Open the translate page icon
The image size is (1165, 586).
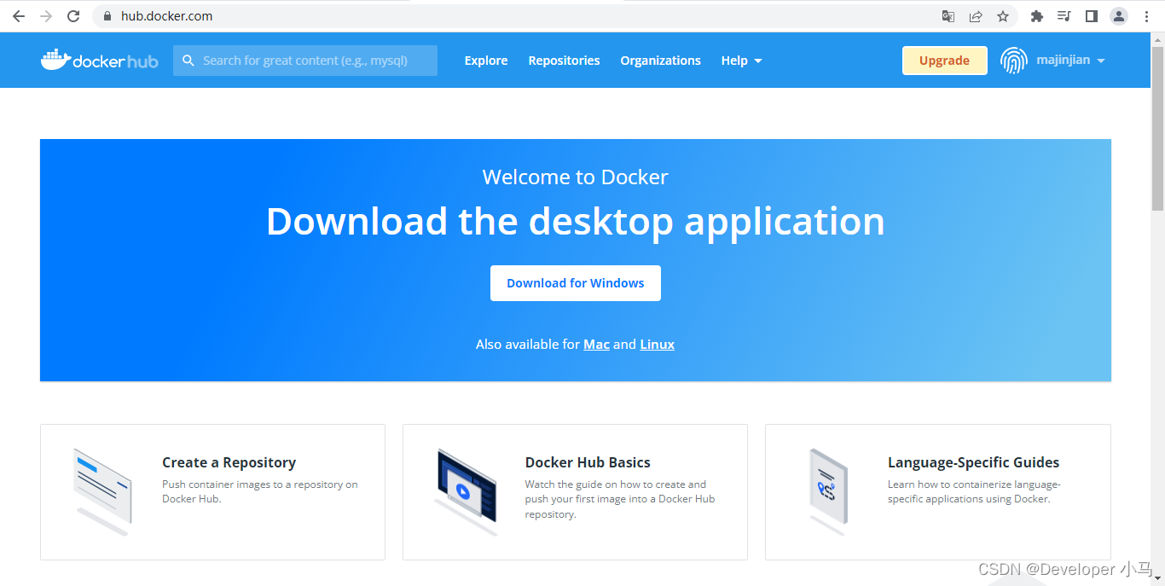(948, 16)
